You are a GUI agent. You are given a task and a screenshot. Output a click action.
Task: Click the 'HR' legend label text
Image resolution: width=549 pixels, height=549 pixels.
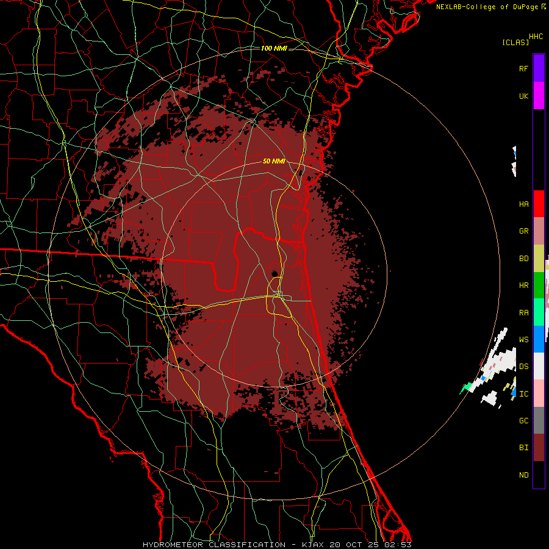523,285
